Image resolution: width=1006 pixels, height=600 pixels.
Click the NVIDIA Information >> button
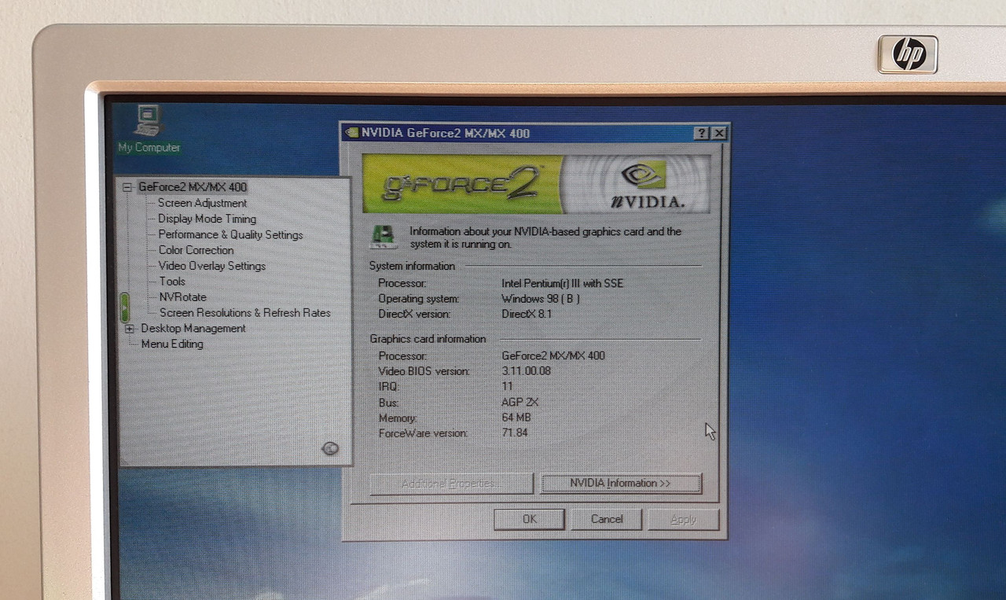pos(621,484)
